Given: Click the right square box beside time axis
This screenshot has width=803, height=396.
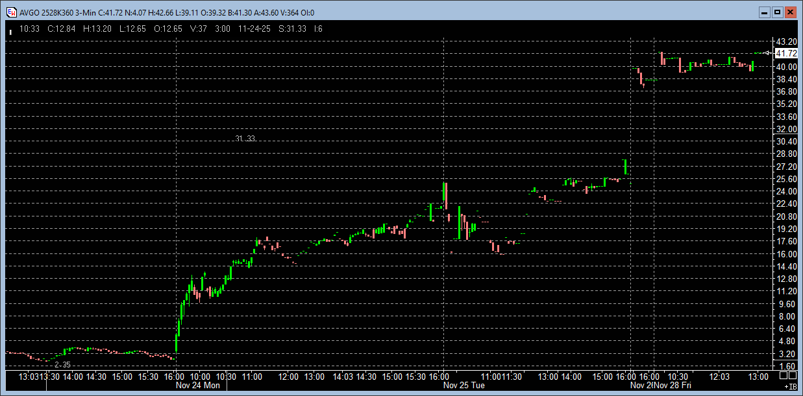Looking at the screenshot, I should point(793,375).
